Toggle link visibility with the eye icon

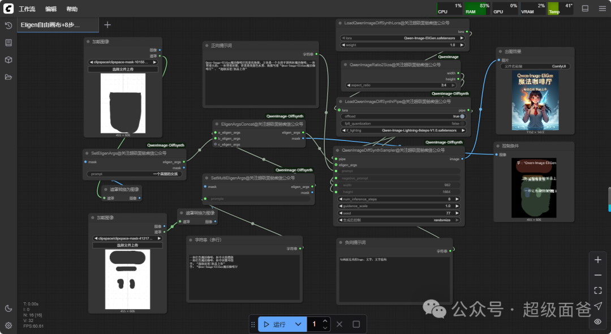(598, 322)
